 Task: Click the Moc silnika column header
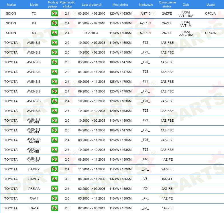[120, 5]
